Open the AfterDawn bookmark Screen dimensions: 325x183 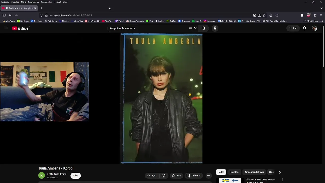pos(9,21)
